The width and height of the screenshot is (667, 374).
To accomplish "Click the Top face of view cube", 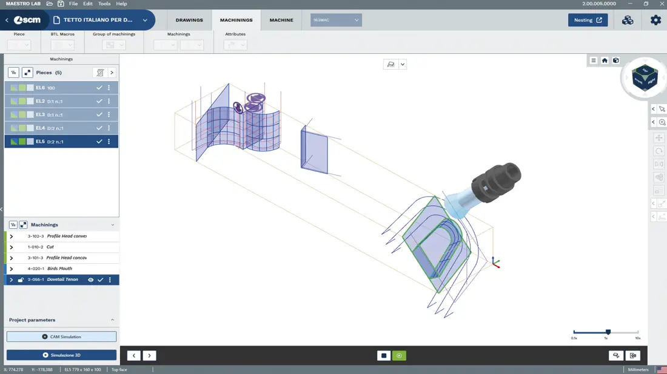I will click(645, 70).
